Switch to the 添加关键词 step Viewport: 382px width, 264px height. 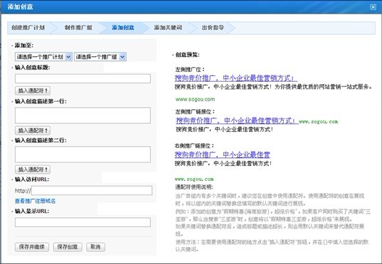click(x=168, y=28)
